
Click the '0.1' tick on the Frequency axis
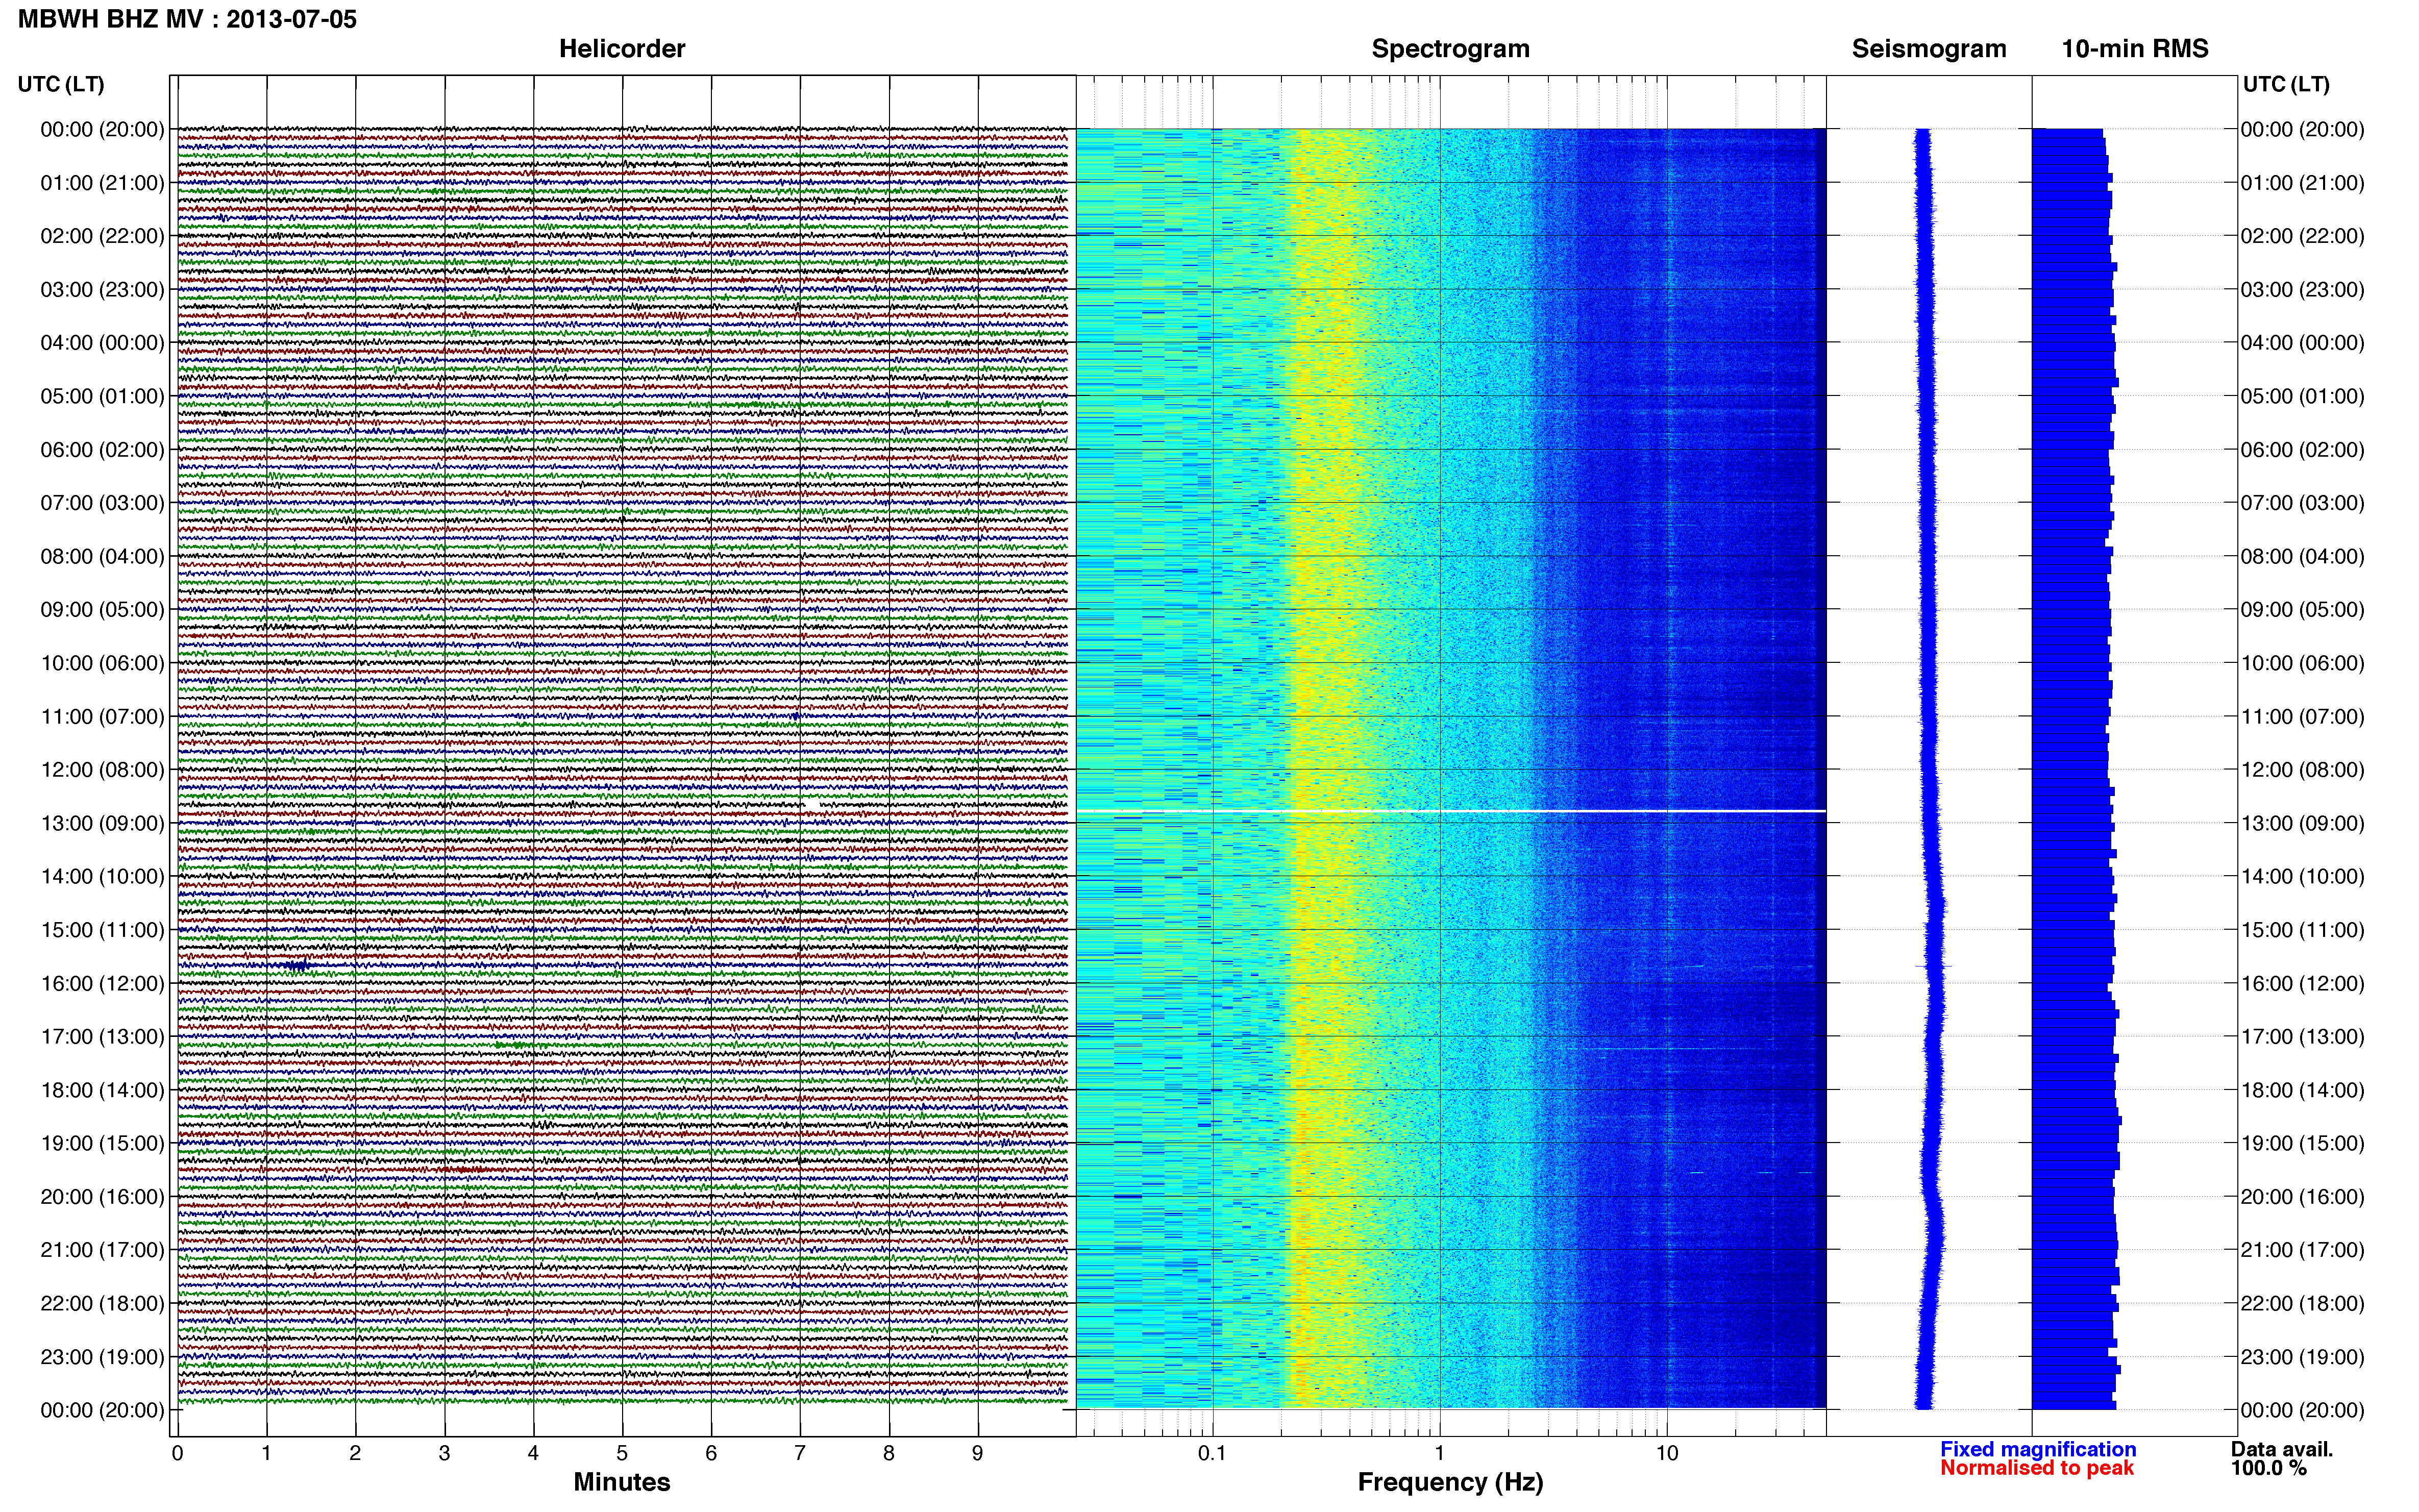[x=1212, y=1453]
